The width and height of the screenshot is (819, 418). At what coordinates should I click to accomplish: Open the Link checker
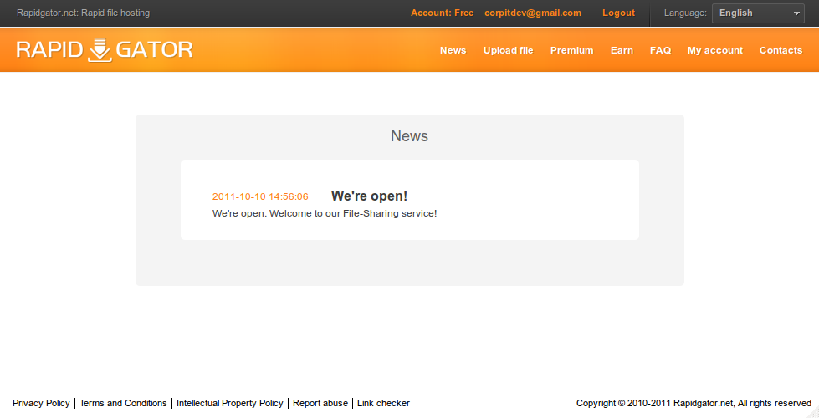click(383, 404)
